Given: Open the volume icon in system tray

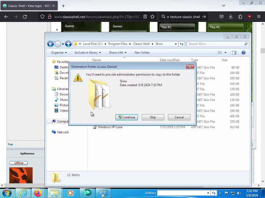Looking at the screenshot, I should [239, 193].
